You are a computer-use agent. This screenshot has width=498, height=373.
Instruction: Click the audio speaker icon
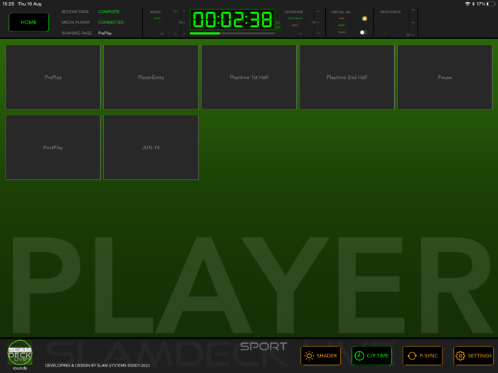click(x=176, y=11)
